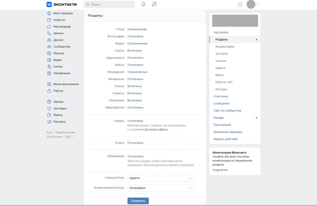Open Участники in the right menu
Image resolution: width=317 pixels, height=206 pixels.
point(221,96)
